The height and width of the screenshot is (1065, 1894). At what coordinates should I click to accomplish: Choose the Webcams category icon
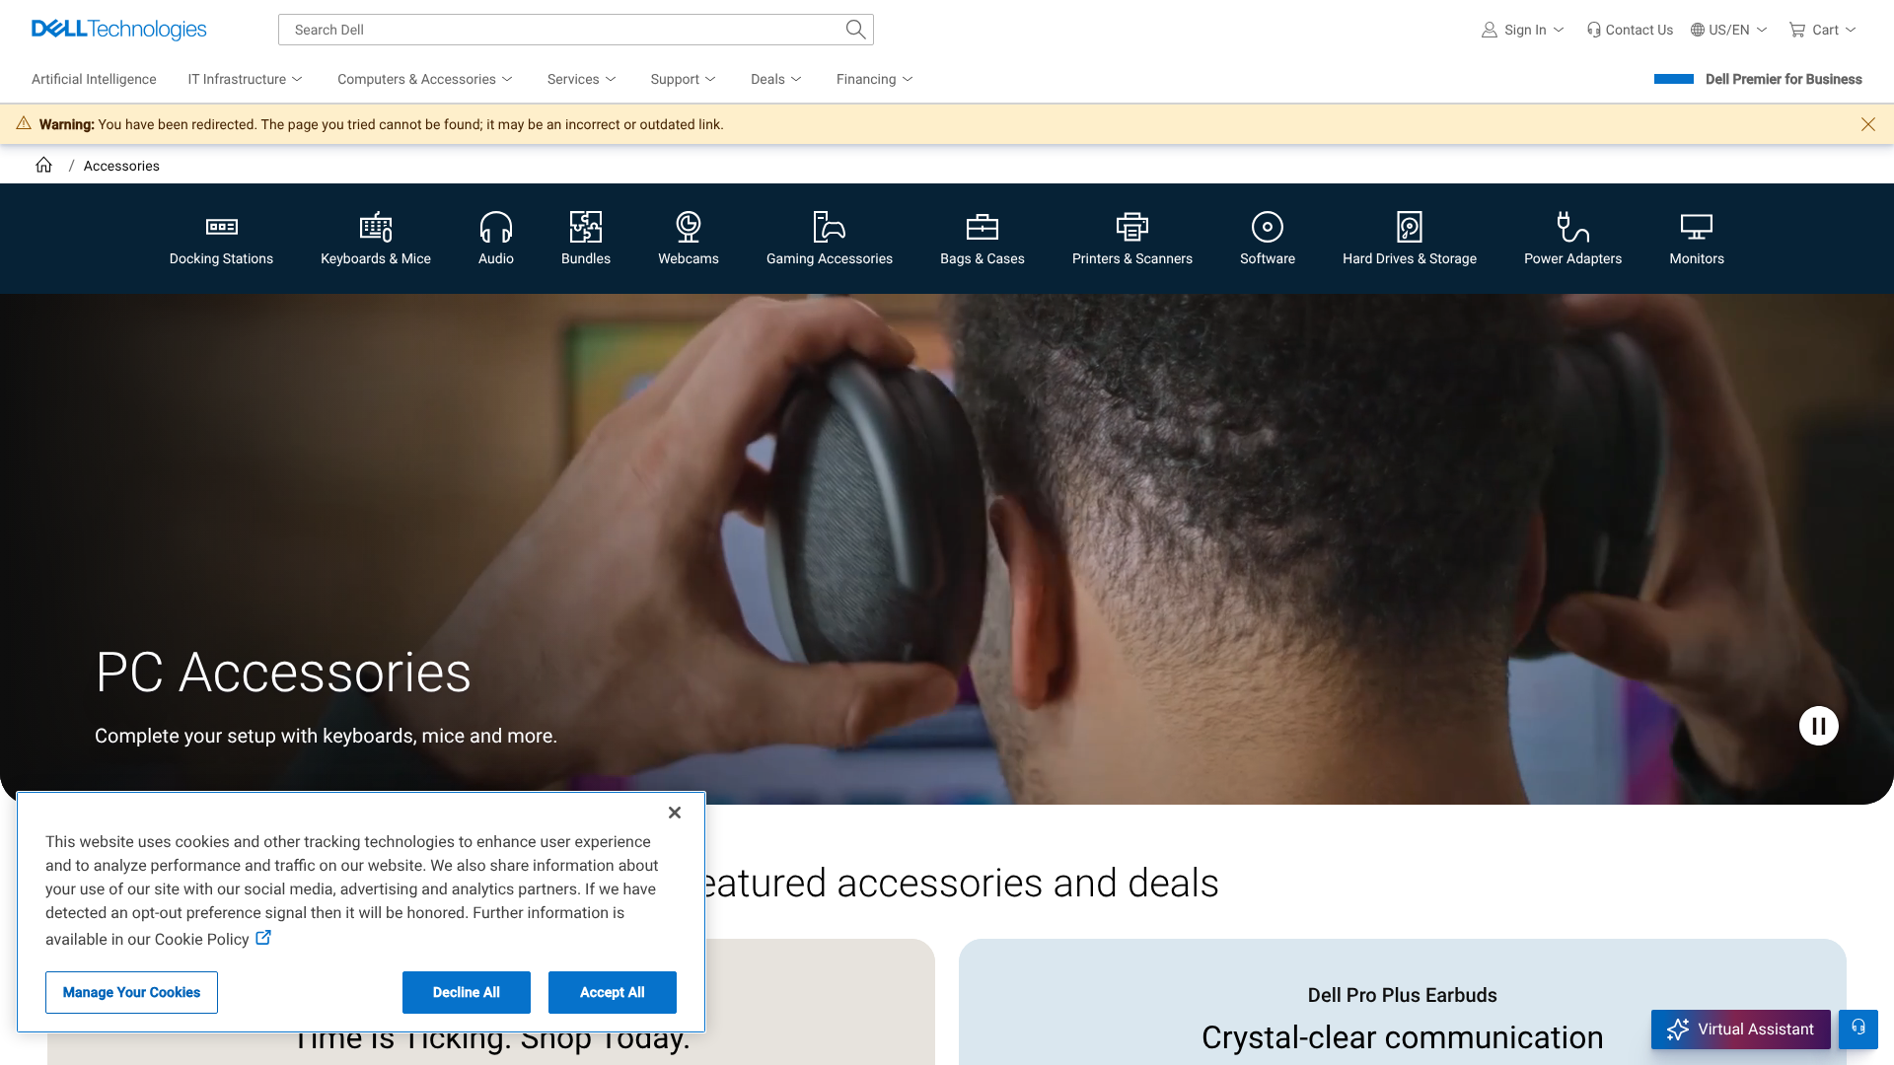click(x=689, y=227)
